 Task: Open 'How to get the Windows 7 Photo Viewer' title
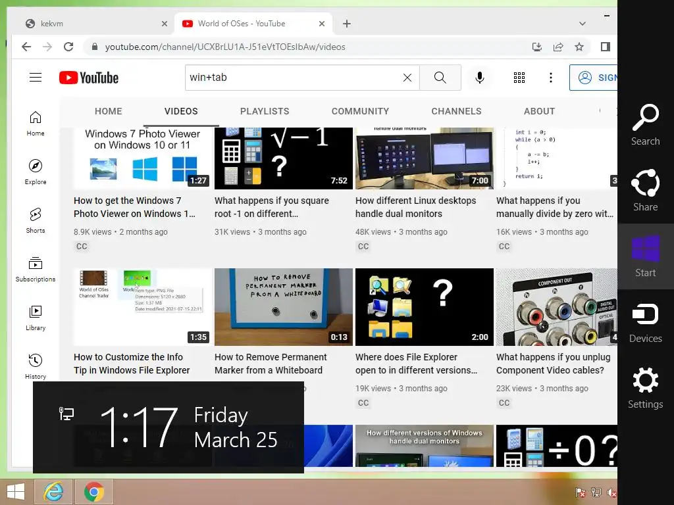(134, 207)
